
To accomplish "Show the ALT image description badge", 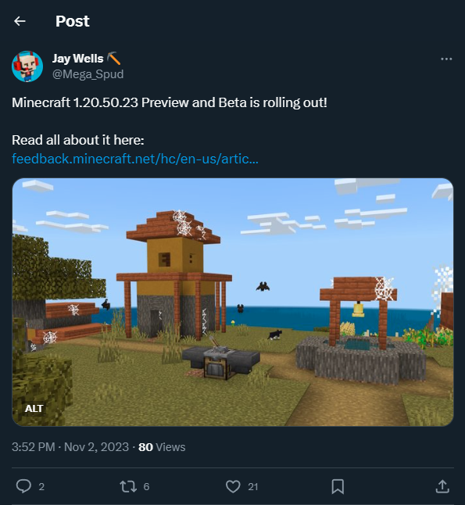I will pos(34,408).
